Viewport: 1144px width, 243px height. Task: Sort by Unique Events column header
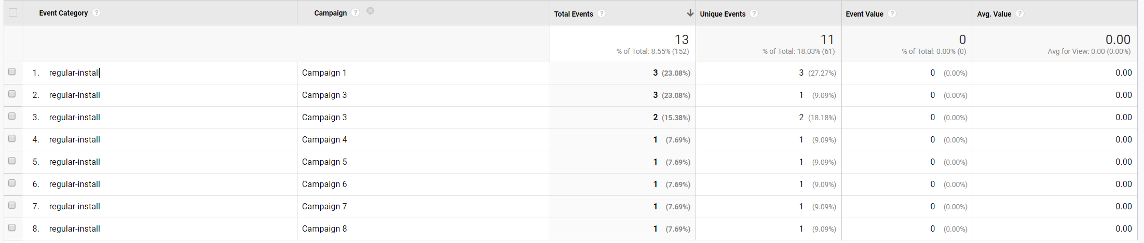723,14
